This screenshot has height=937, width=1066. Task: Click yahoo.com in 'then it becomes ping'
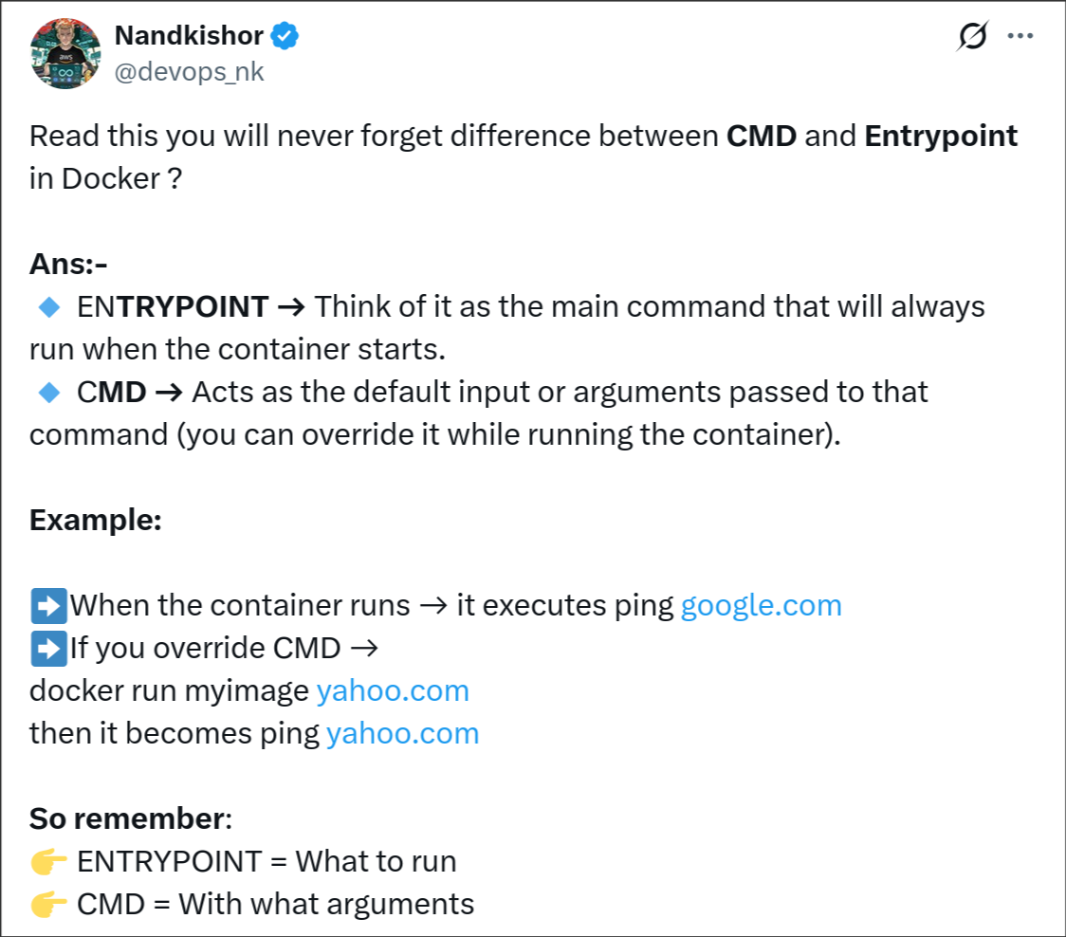pyautogui.click(x=404, y=733)
